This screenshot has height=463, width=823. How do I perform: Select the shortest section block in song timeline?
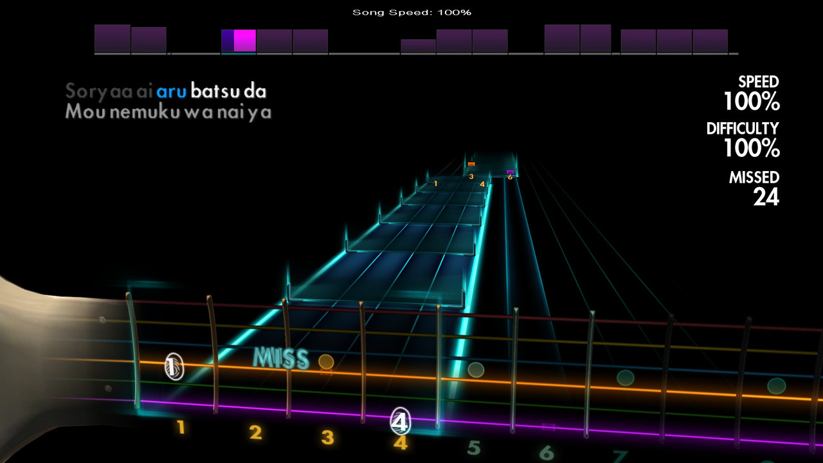tap(418, 46)
